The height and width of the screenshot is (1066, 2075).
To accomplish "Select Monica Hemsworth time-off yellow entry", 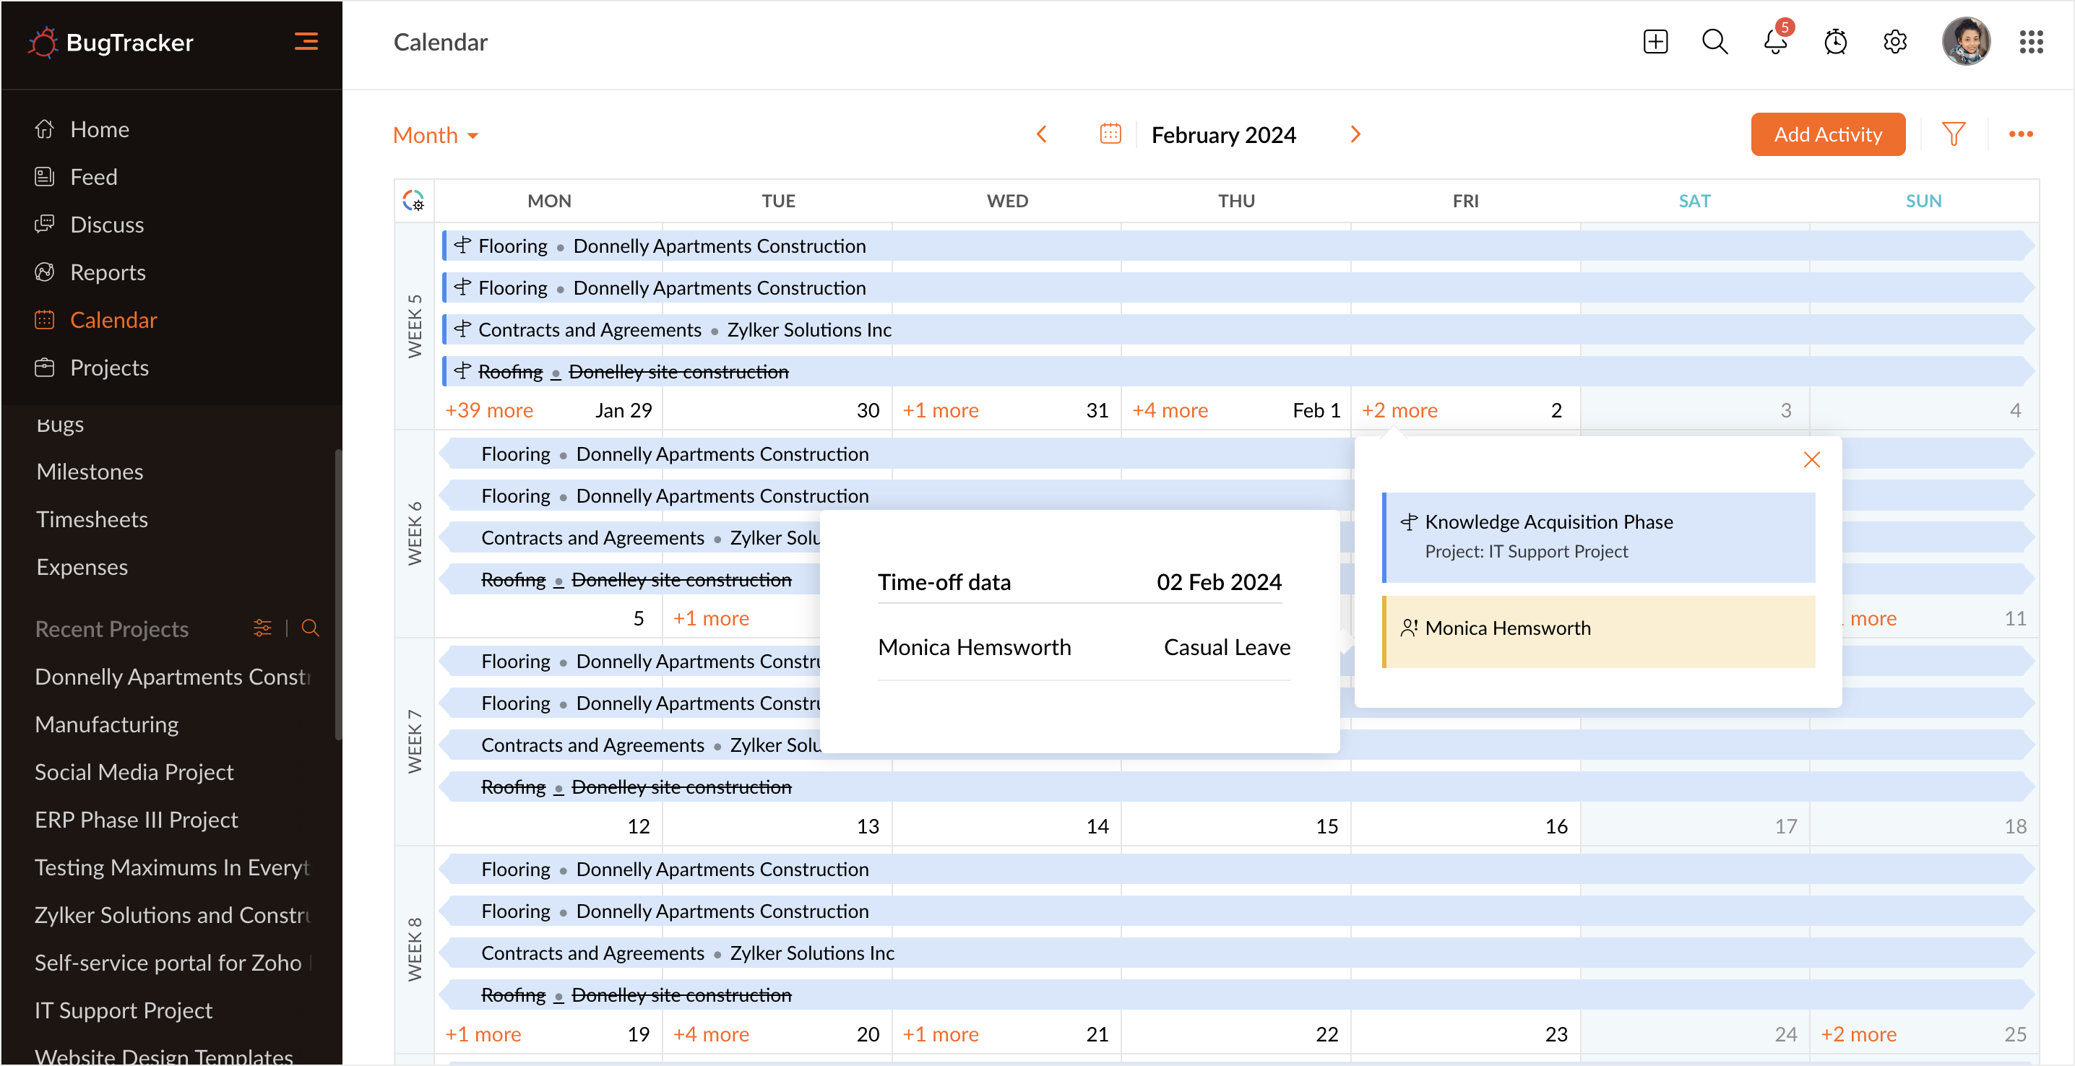I will pos(1598,630).
